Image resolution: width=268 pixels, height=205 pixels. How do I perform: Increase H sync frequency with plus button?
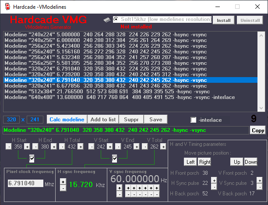(x=63, y=182)
